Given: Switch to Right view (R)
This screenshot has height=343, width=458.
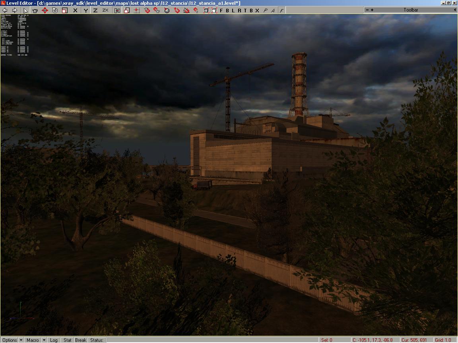Looking at the screenshot, I should pos(239,10).
